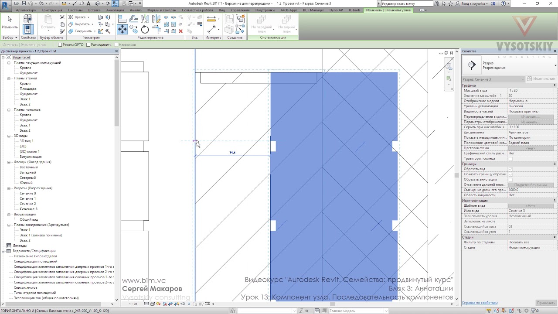This screenshot has width=558, height=314.
Task: Click the Text tool in quick access toolbar
Action: point(88,3)
